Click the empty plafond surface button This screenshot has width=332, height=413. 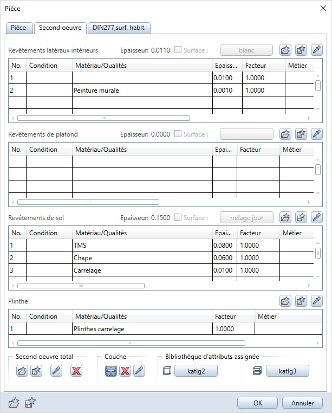pyautogui.click(x=246, y=134)
